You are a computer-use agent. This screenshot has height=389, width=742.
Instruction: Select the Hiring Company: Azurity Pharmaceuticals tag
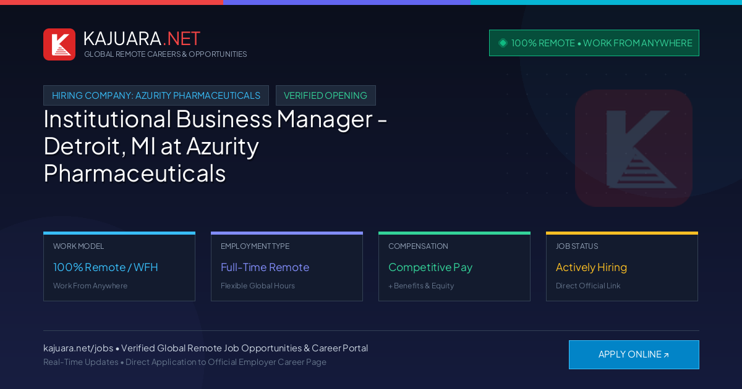[x=156, y=95]
